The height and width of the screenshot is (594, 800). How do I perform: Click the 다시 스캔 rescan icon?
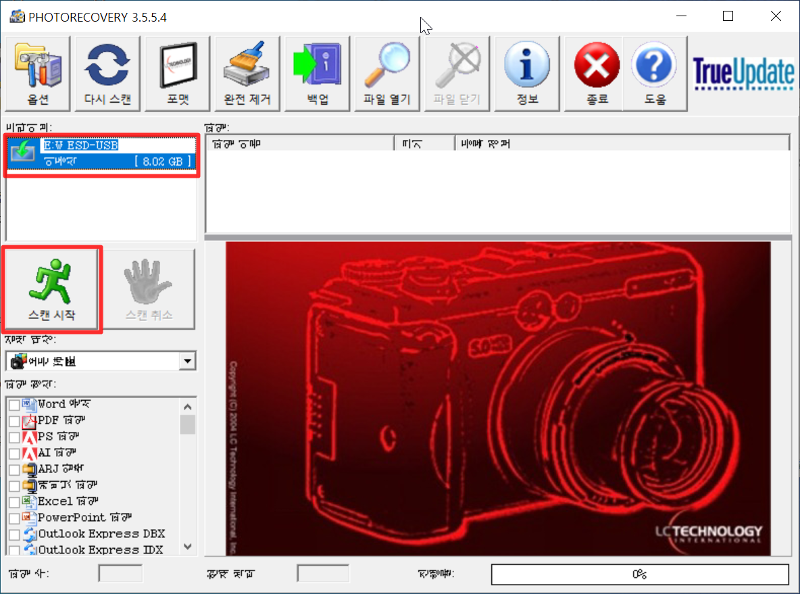coord(107,74)
